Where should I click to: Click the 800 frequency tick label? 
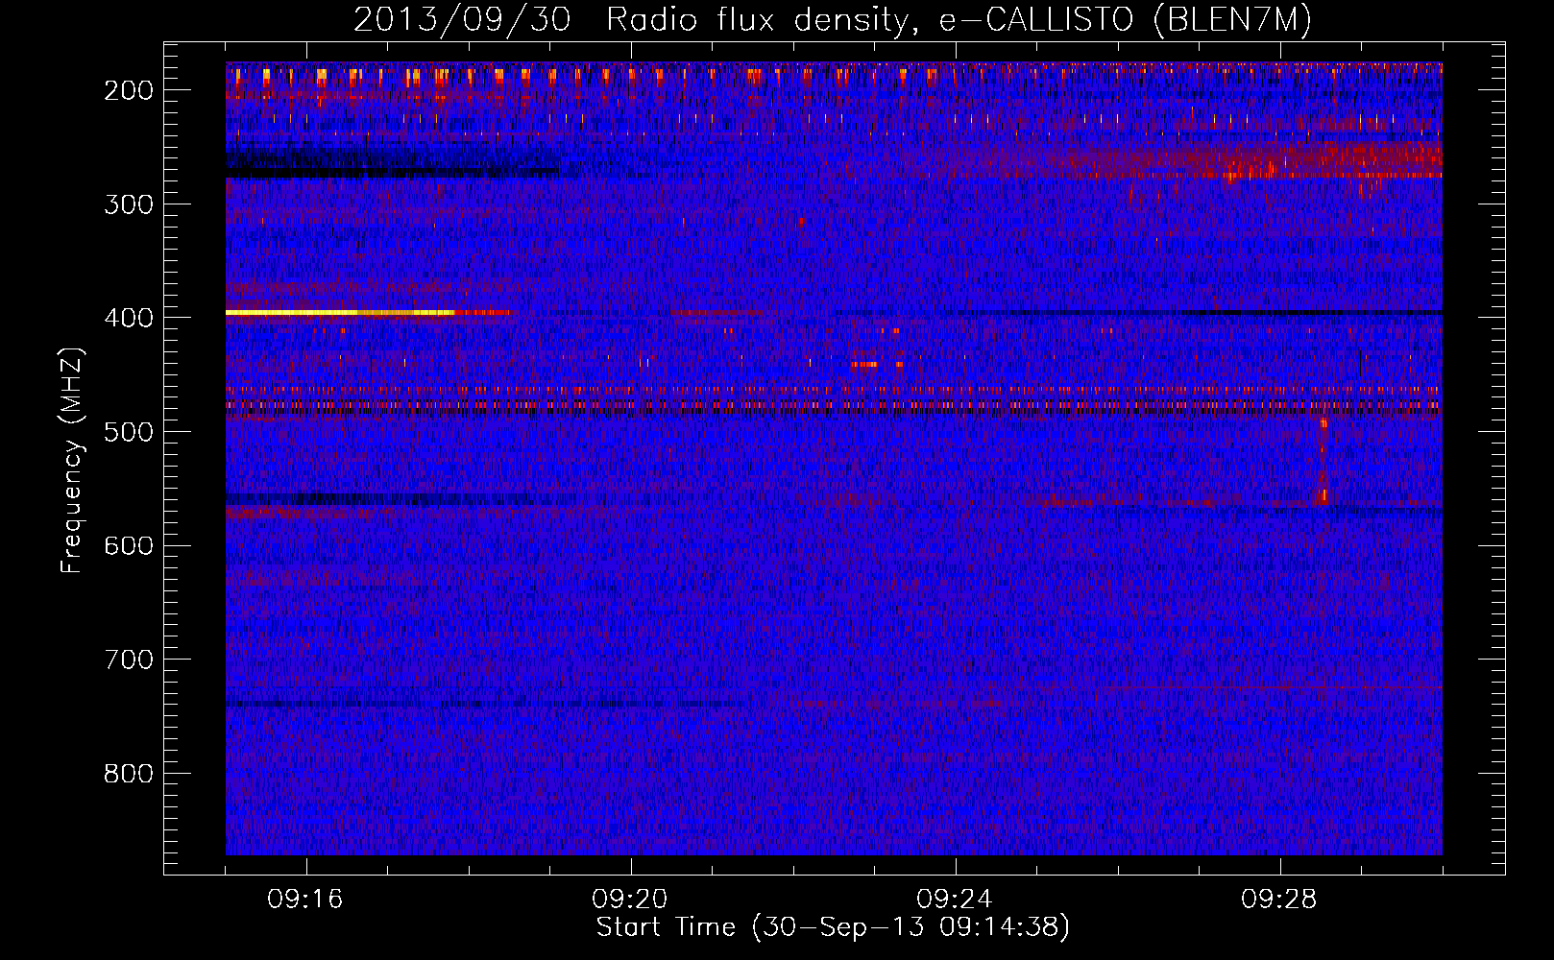tap(128, 774)
